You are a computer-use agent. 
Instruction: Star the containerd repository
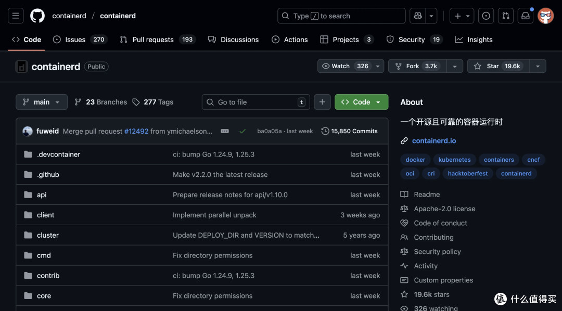pos(498,66)
